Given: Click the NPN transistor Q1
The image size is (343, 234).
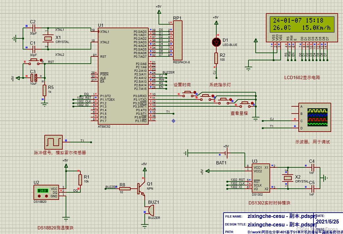Looking at the screenshot, I should tap(141, 188).
